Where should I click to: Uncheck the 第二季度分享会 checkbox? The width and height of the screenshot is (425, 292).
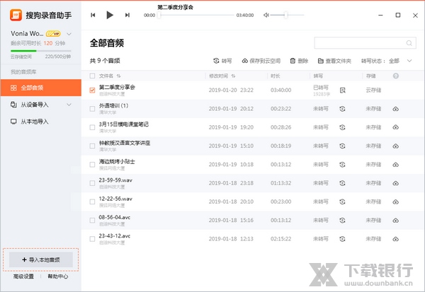[x=93, y=90]
